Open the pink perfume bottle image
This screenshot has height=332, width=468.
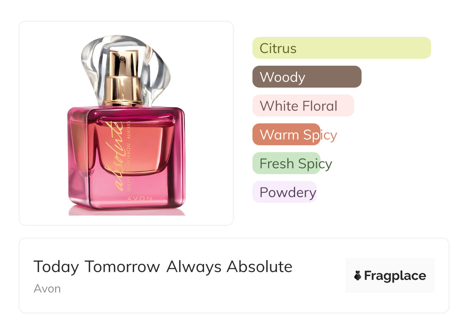click(x=126, y=125)
